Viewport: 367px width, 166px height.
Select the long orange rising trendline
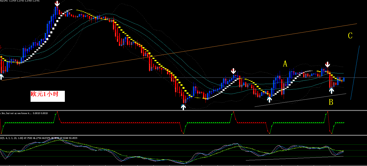coord(179,52)
